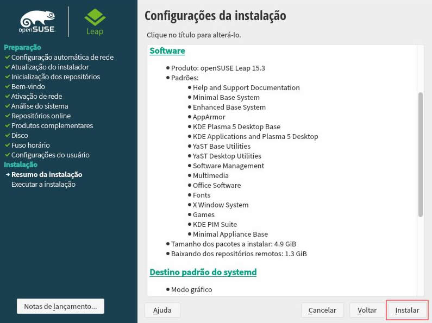Viewport: 432px width, 323px height.
Task: Click the green Leap logo
Action: (95, 21)
